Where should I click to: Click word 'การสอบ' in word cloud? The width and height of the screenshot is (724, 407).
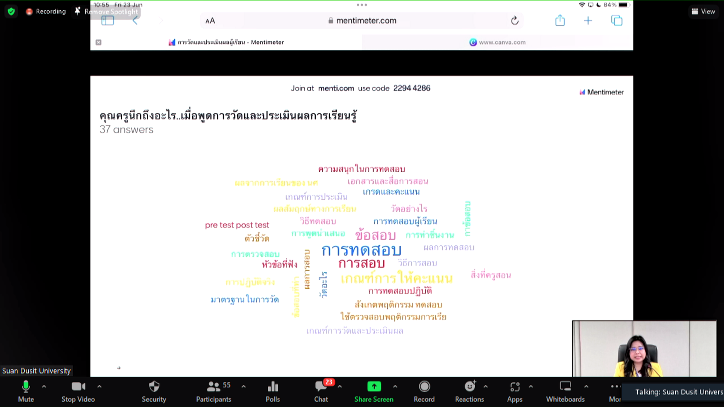[x=361, y=263]
